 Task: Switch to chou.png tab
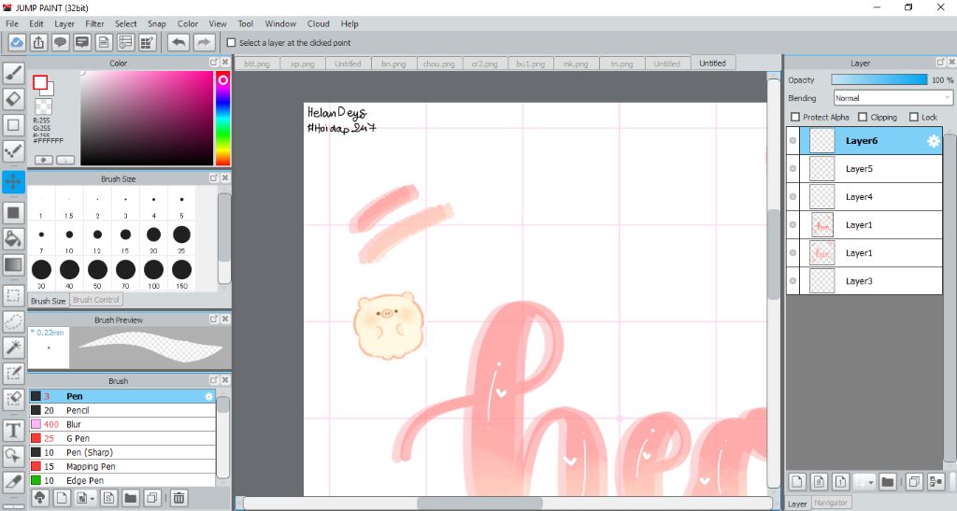pos(439,64)
